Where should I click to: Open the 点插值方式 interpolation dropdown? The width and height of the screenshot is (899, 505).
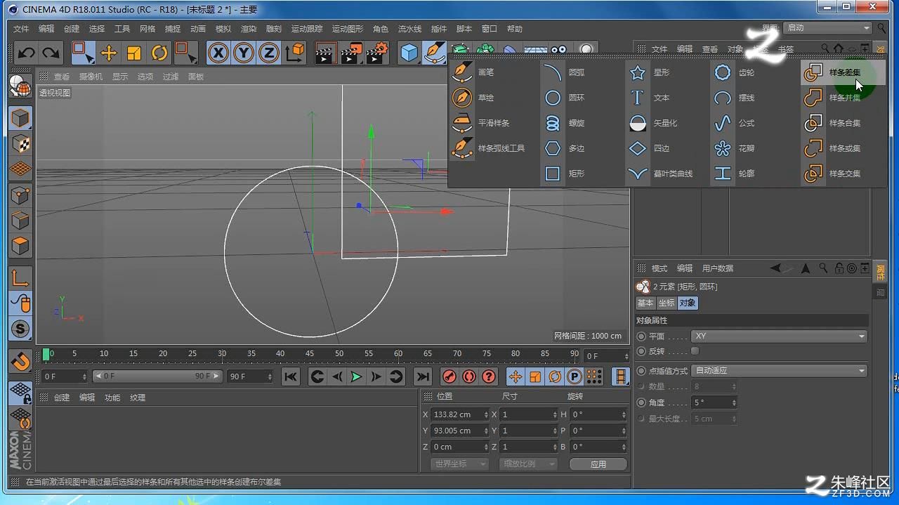pos(780,370)
